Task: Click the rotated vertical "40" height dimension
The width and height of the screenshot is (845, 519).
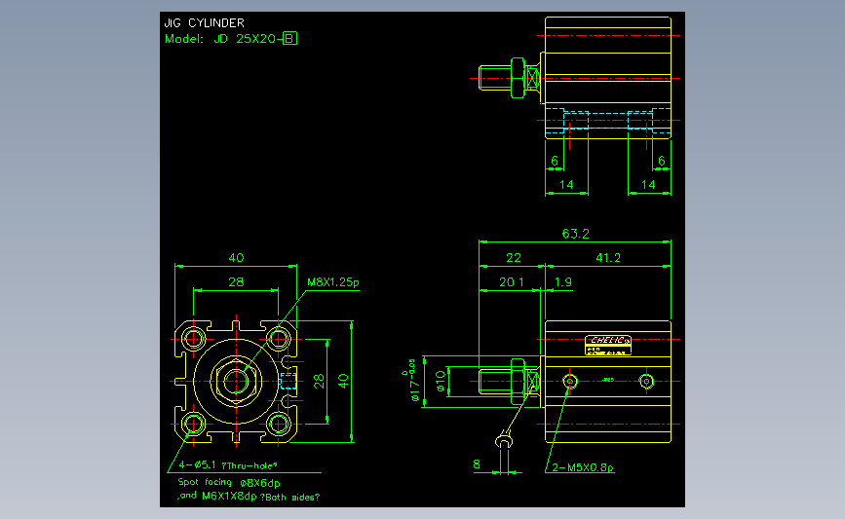Action: pos(343,381)
